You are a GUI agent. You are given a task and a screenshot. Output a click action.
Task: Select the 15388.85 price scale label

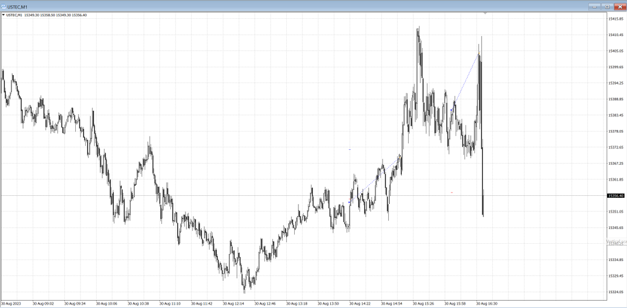pyautogui.click(x=616, y=99)
